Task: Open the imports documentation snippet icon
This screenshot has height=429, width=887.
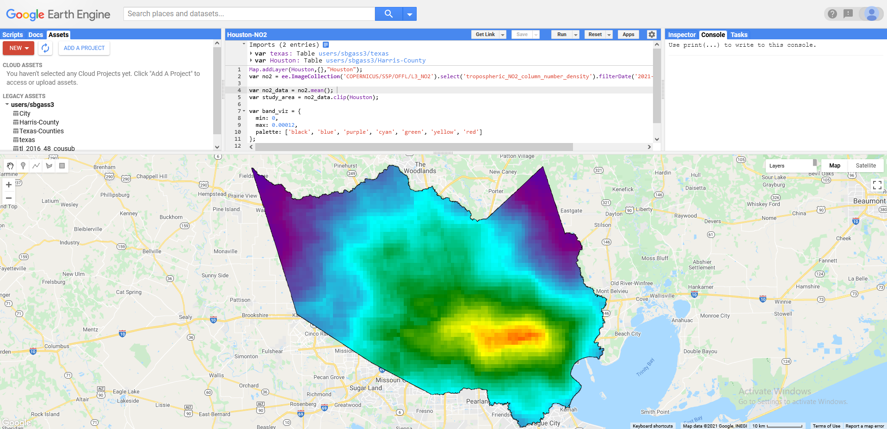Action: 326,44
